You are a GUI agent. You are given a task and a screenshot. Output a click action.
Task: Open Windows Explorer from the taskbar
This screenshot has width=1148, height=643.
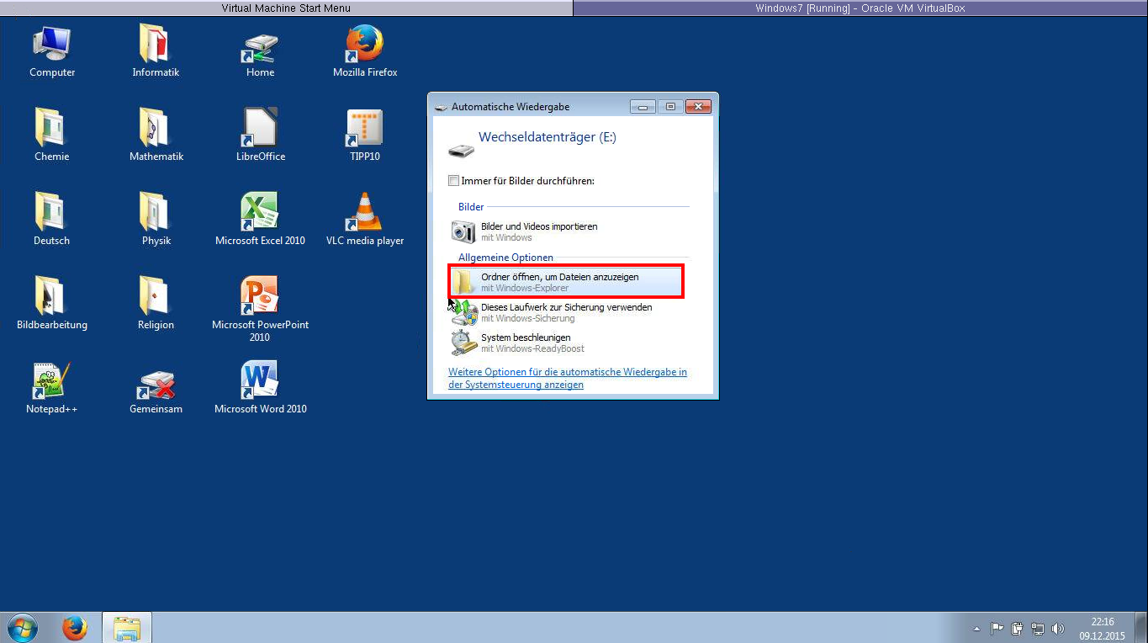pyautogui.click(x=126, y=628)
